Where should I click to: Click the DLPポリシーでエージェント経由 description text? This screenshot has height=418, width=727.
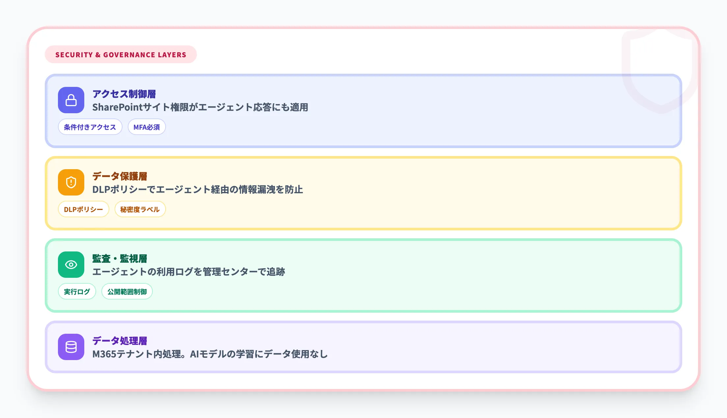[x=197, y=190]
